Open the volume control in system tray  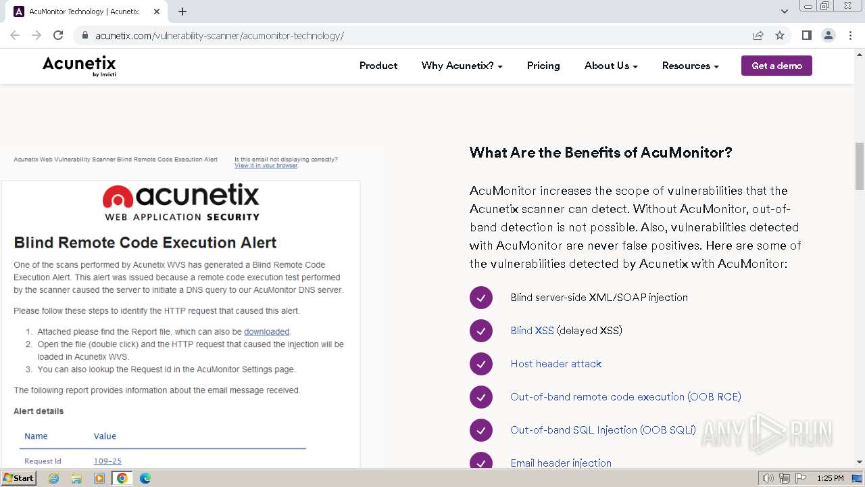tap(768, 478)
